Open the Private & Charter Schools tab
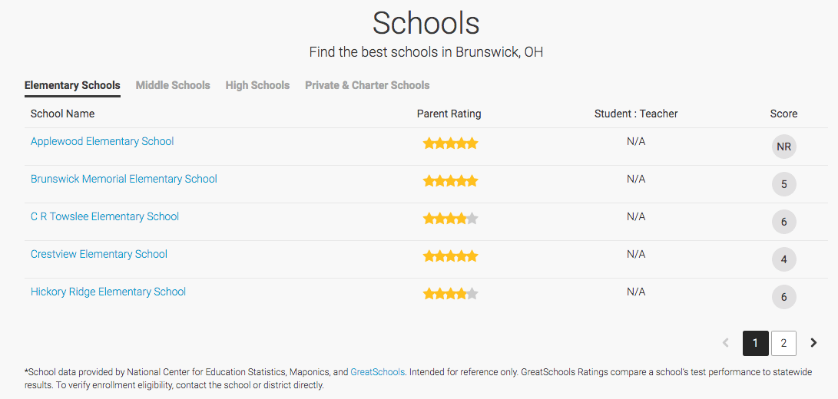This screenshot has height=399, width=838. (367, 85)
